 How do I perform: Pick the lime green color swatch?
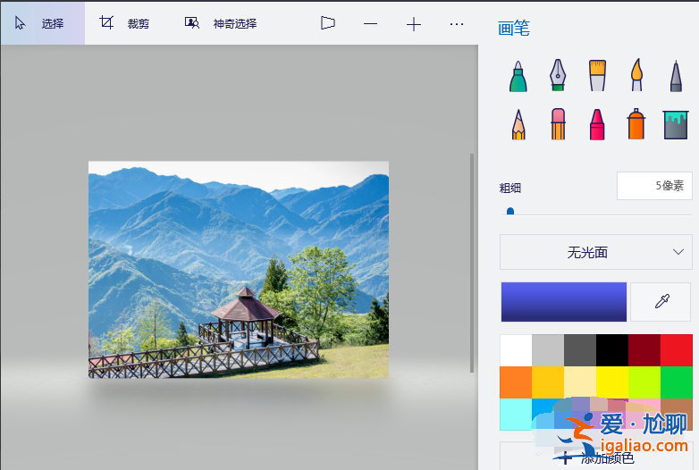[644, 382]
